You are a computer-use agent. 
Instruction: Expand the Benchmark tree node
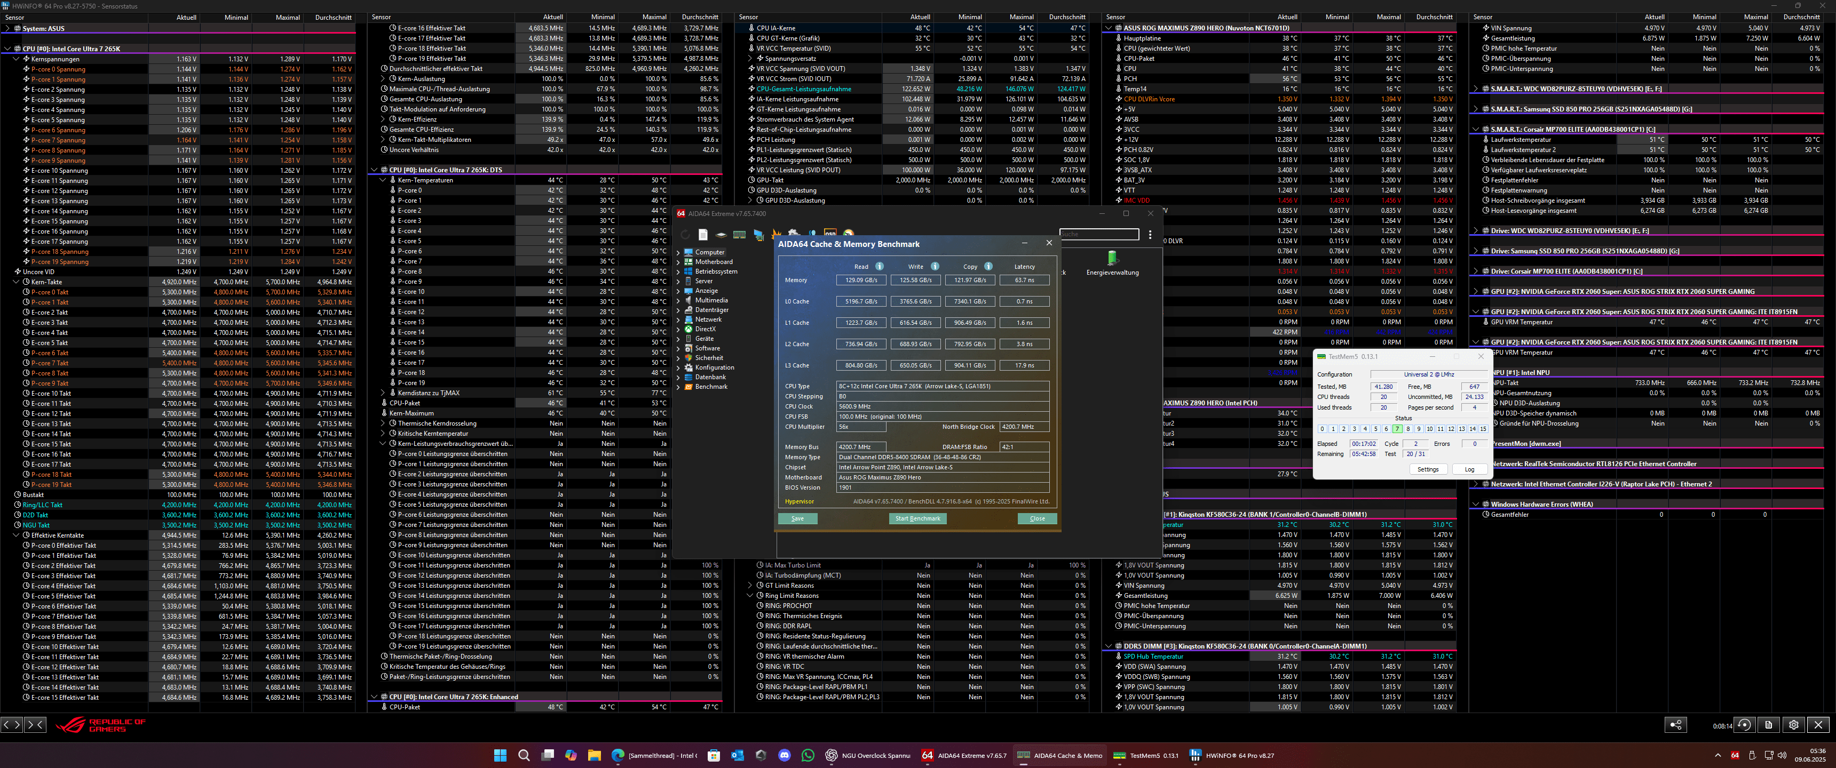tap(678, 387)
